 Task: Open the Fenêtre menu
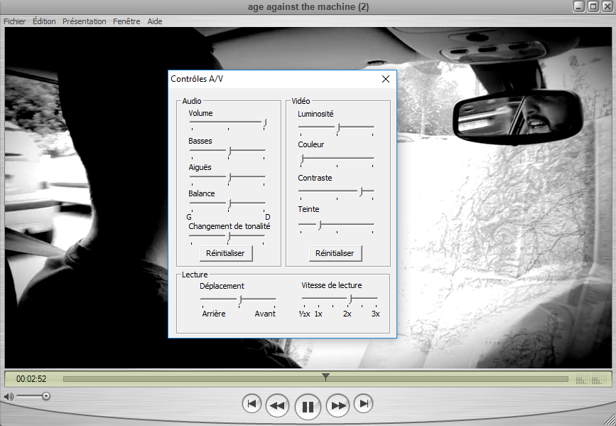(126, 21)
